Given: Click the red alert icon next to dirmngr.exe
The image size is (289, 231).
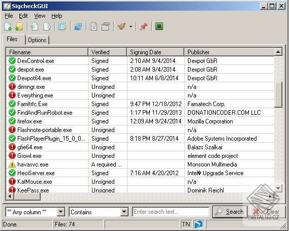Looking at the screenshot, I should pyautogui.click(x=12, y=86).
